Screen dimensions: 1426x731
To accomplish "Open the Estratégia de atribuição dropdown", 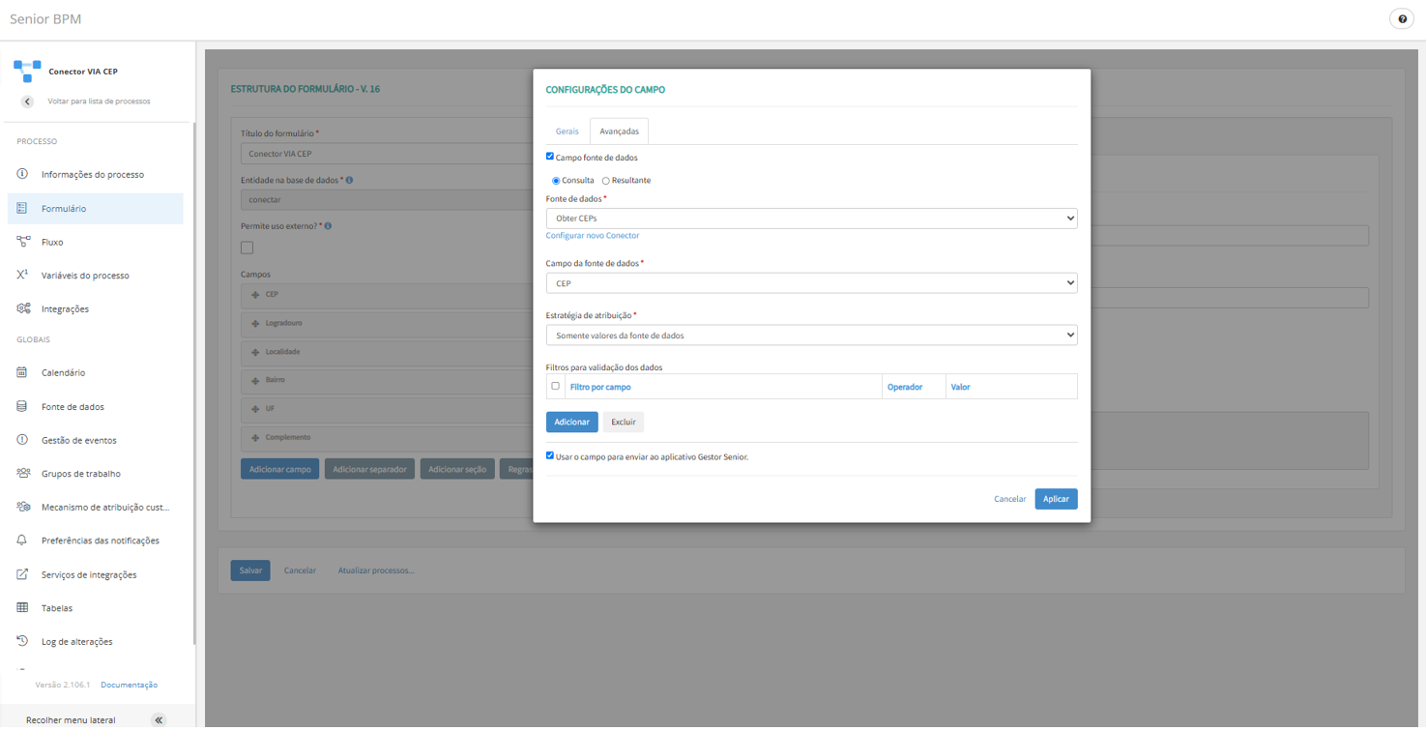I will pos(812,336).
